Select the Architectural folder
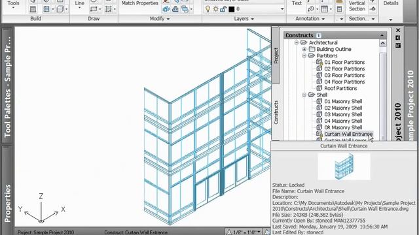The width and height of the screenshot is (419, 235). (x=323, y=42)
